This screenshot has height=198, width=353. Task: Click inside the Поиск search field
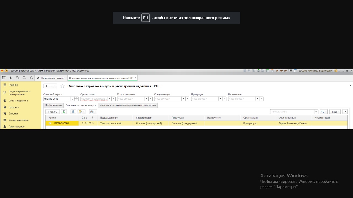click(292, 112)
